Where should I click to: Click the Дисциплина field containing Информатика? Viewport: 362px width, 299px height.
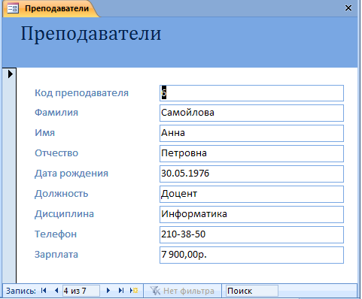click(251, 214)
